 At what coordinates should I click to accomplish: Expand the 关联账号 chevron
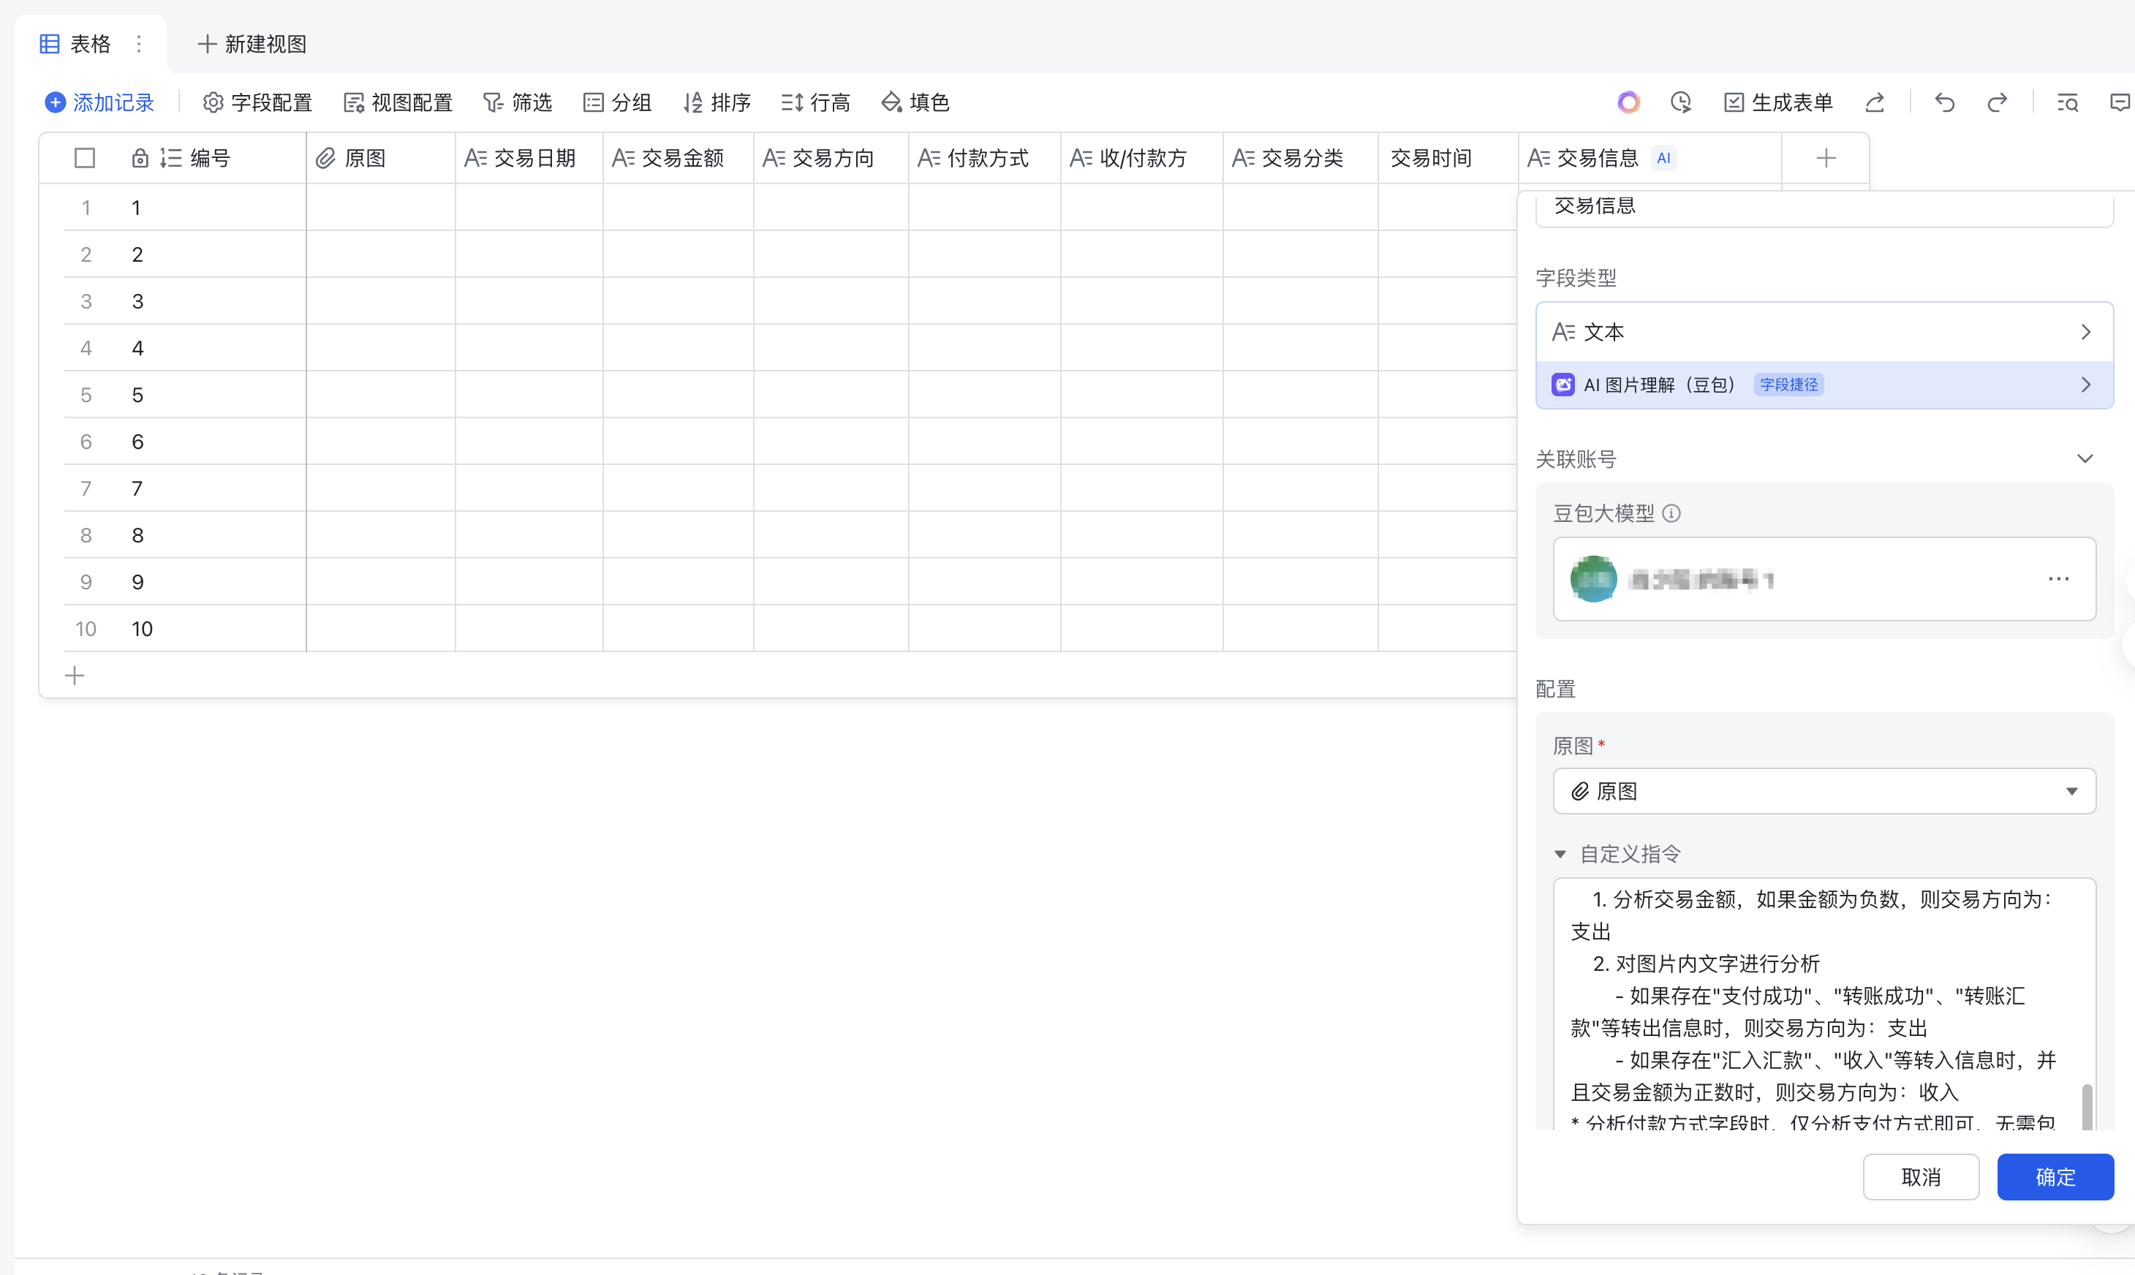tap(2085, 459)
